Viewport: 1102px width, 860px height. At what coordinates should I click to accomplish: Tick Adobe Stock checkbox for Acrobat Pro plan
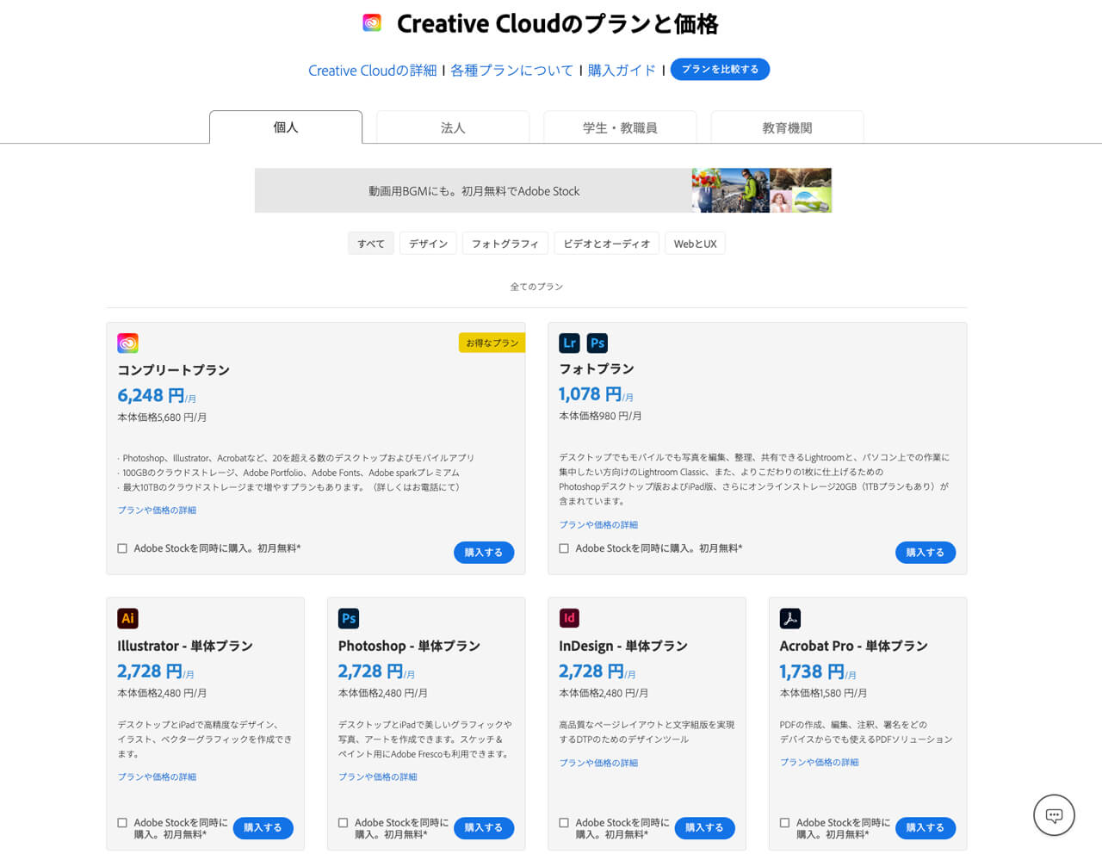click(785, 823)
